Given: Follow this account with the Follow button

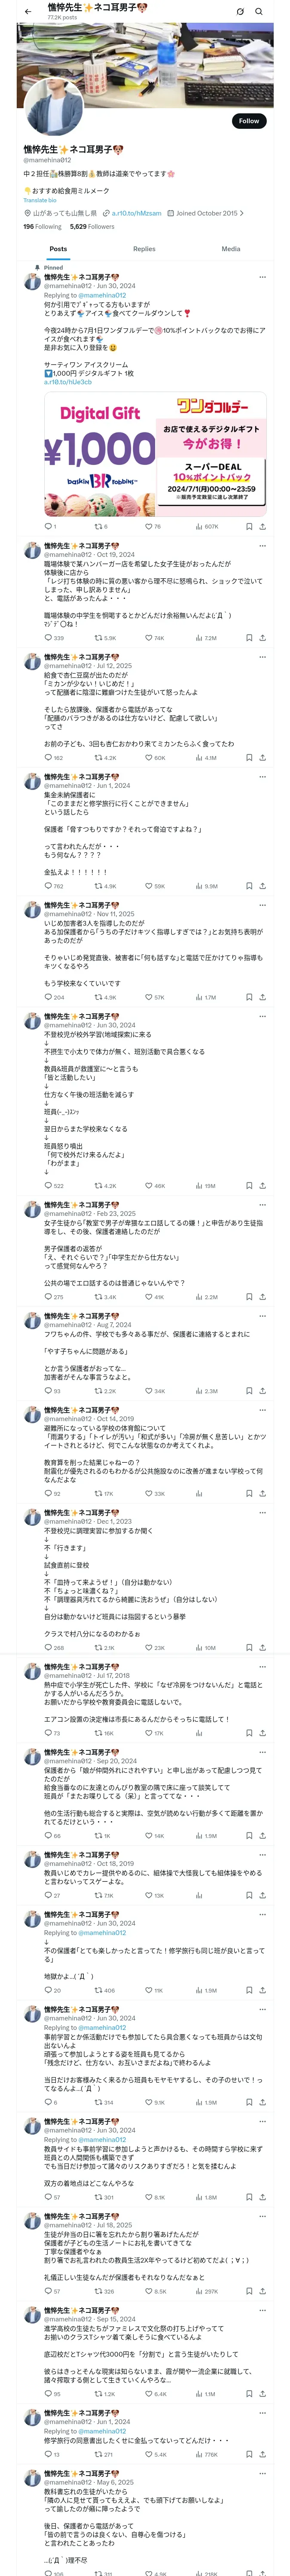Looking at the screenshot, I should [248, 121].
